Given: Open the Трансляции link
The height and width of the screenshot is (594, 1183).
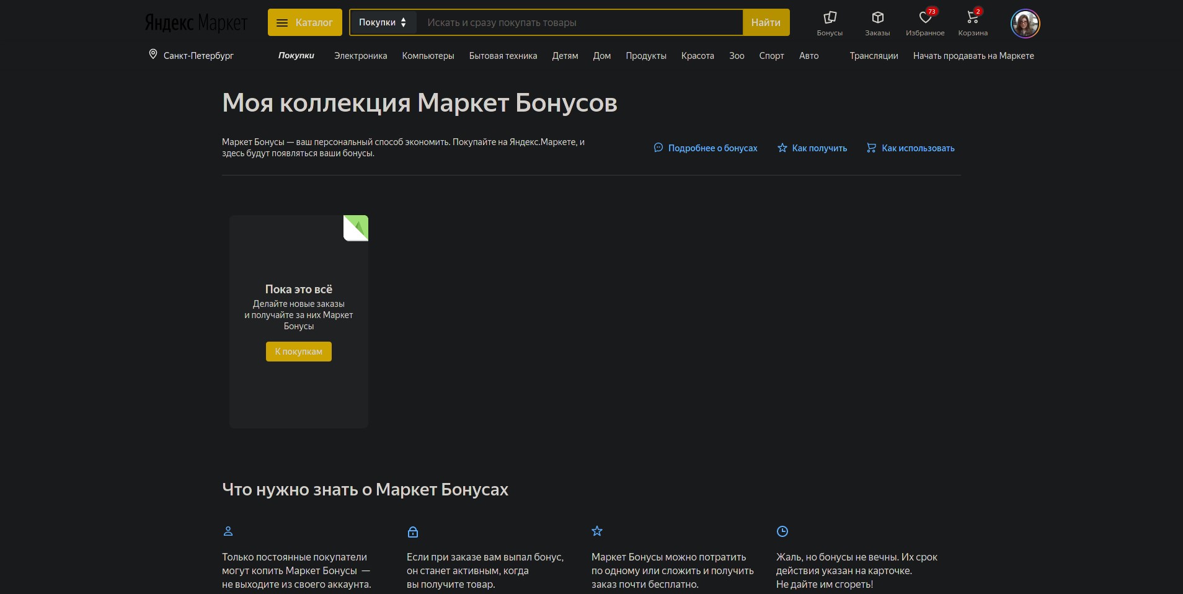Looking at the screenshot, I should 874,56.
